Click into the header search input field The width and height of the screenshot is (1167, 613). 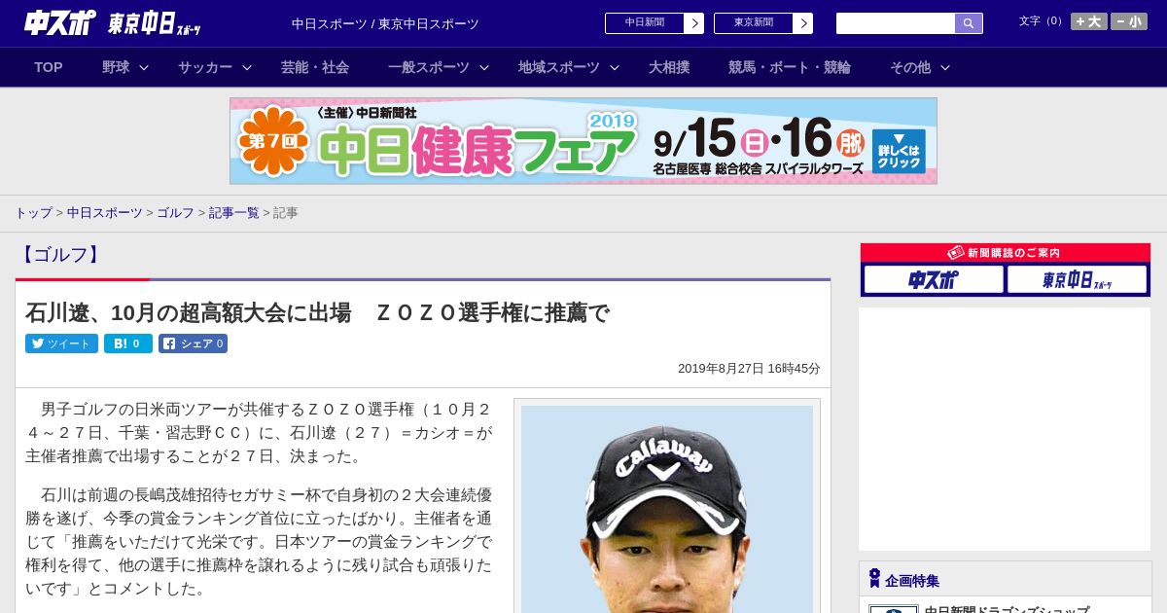coord(896,23)
